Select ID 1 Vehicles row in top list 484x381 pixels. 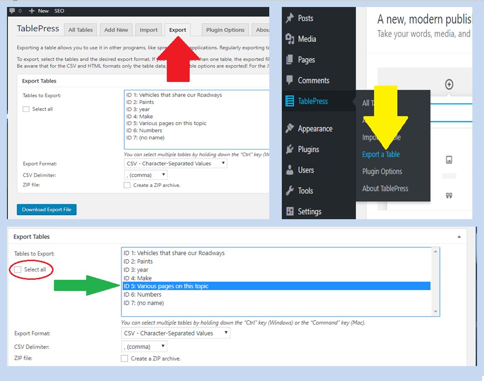click(196, 95)
